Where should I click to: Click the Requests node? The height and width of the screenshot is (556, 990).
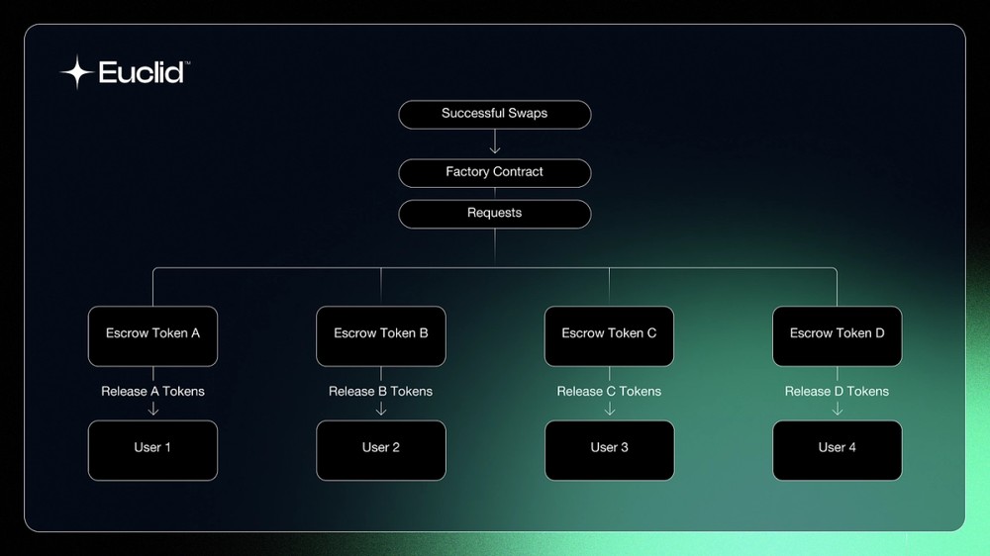[x=494, y=214]
